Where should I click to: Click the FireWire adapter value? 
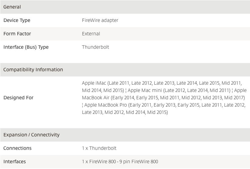click(x=100, y=20)
